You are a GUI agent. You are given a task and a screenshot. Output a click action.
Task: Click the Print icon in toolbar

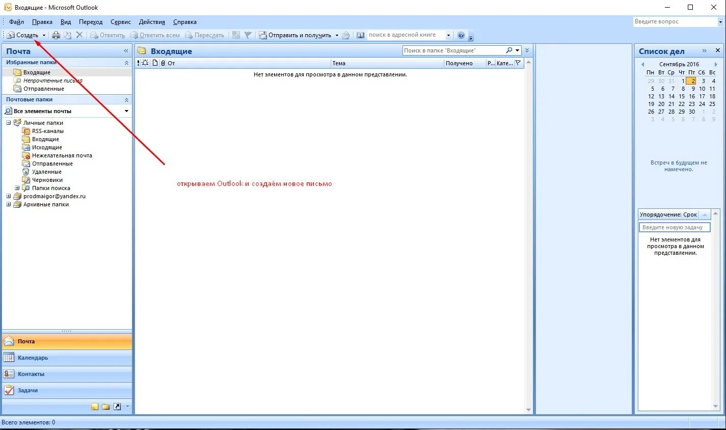(56, 35)
